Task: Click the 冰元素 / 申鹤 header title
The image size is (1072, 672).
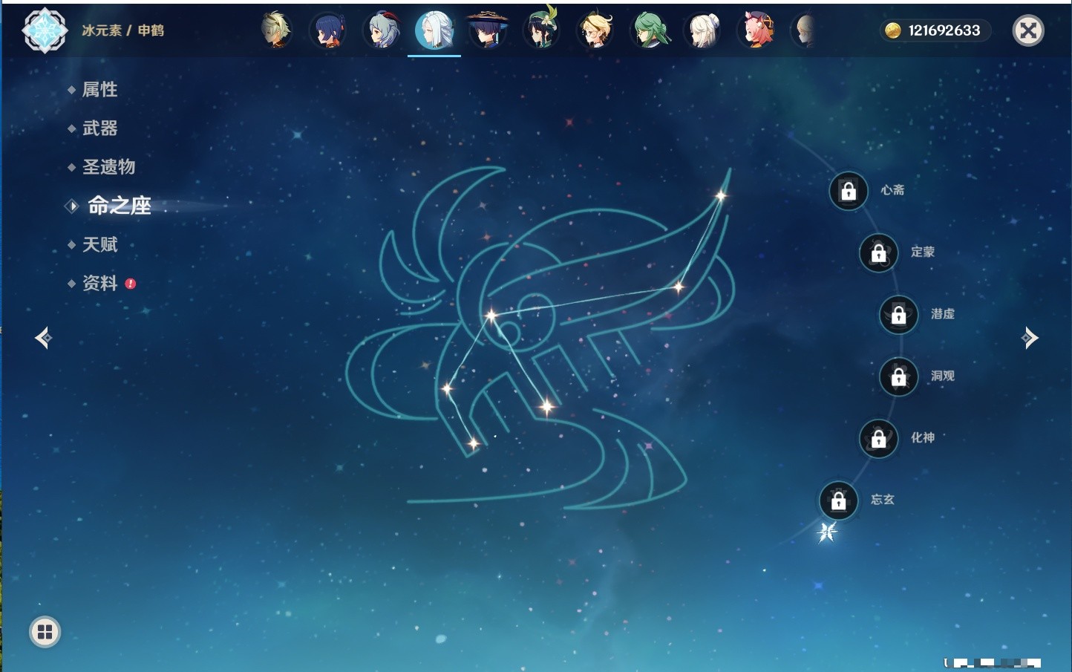Action: click(x=122, y=30)
